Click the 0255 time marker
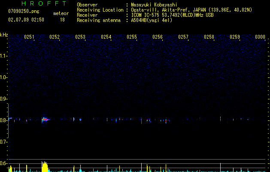This screenshot has width=270, height=172. (x=132, y=37)
